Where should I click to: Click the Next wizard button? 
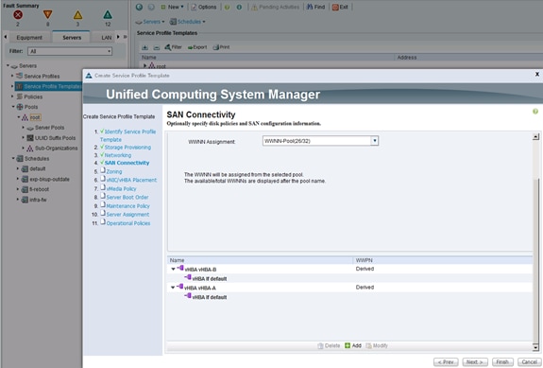pos(475,362)
